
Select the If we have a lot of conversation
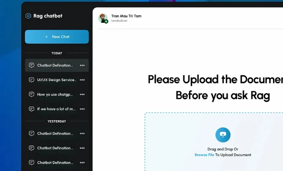tap(56, 109)
